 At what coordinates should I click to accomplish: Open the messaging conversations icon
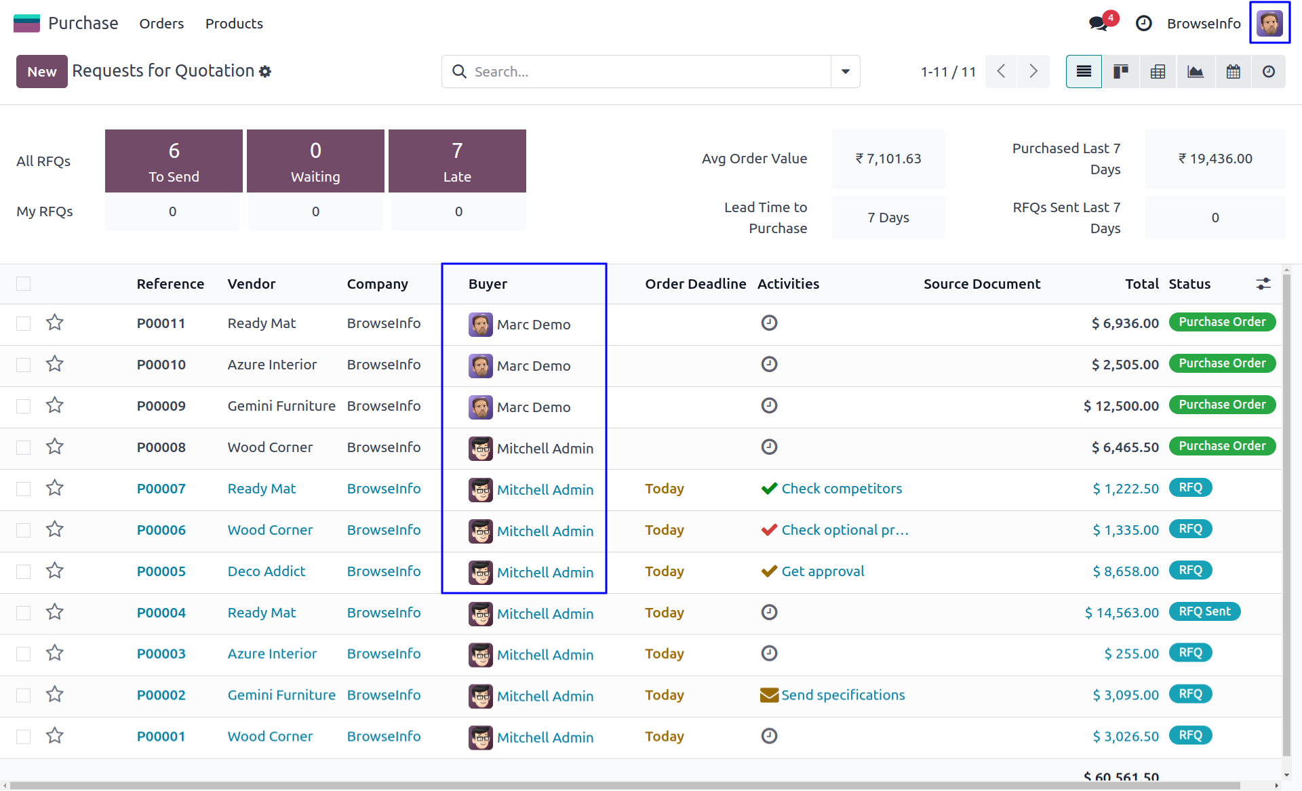[x=1099, y=24]
